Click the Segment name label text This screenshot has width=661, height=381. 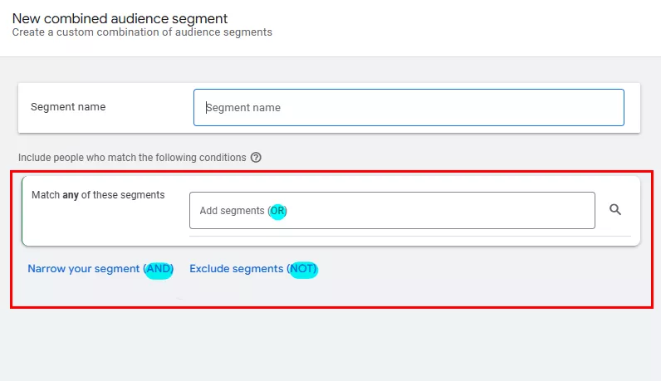pos(68,107)
